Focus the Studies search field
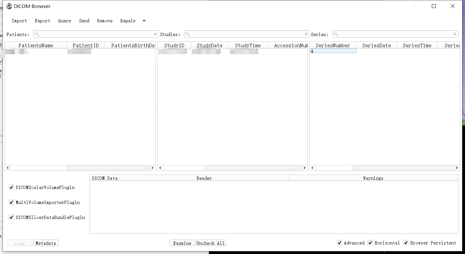 pyautogui.click(x=247, y=34)
